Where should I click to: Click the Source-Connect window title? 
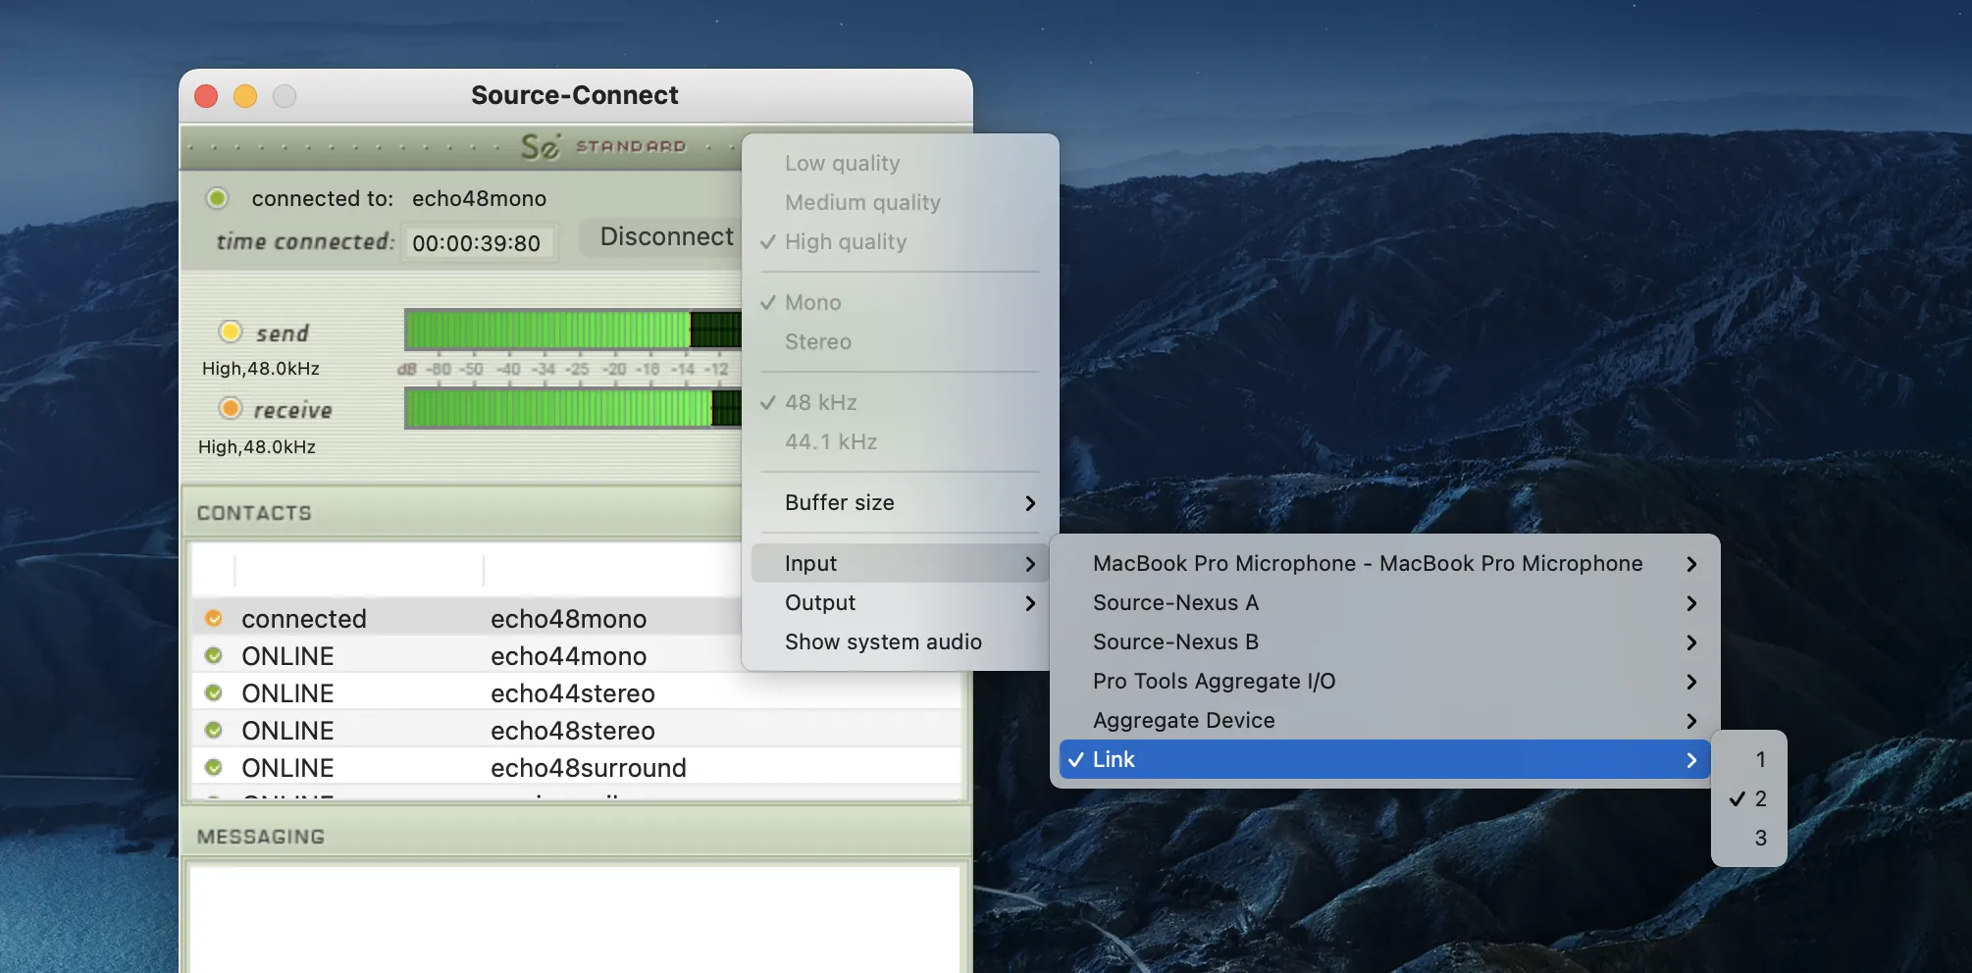pyautogui.click(x=575, y=95)
